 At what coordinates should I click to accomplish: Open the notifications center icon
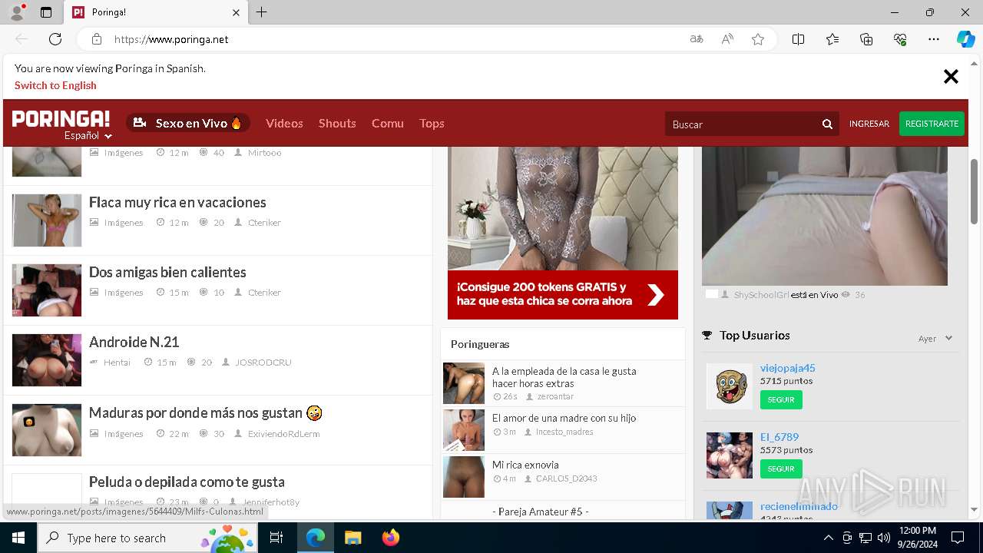pos(958,538)
